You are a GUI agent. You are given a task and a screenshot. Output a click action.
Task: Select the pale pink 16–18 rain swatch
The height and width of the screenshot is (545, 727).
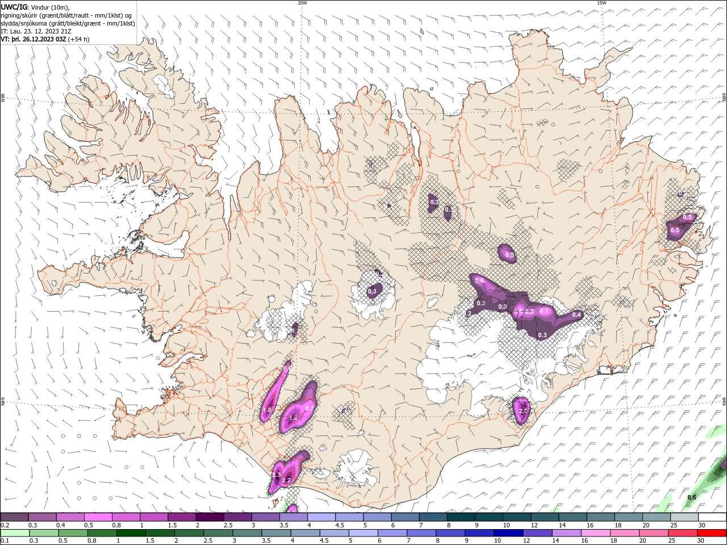point(595,533)
